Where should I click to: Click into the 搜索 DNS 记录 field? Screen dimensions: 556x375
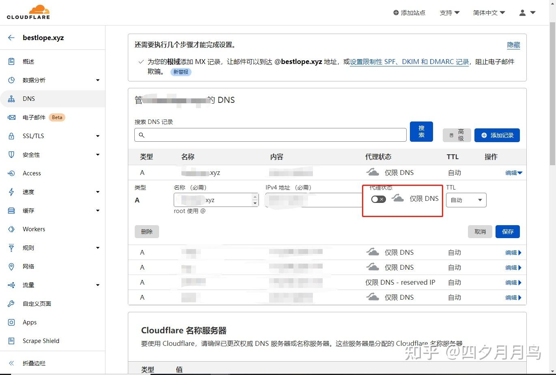point(270,135)
